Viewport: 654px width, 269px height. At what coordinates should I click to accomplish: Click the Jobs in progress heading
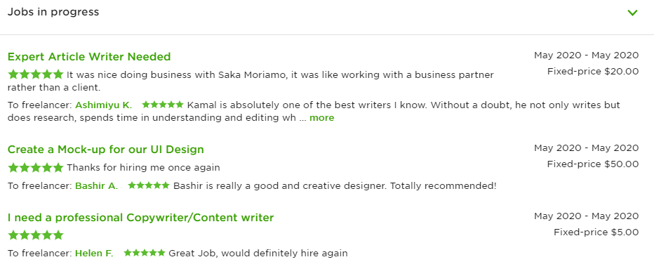point(53,12)
